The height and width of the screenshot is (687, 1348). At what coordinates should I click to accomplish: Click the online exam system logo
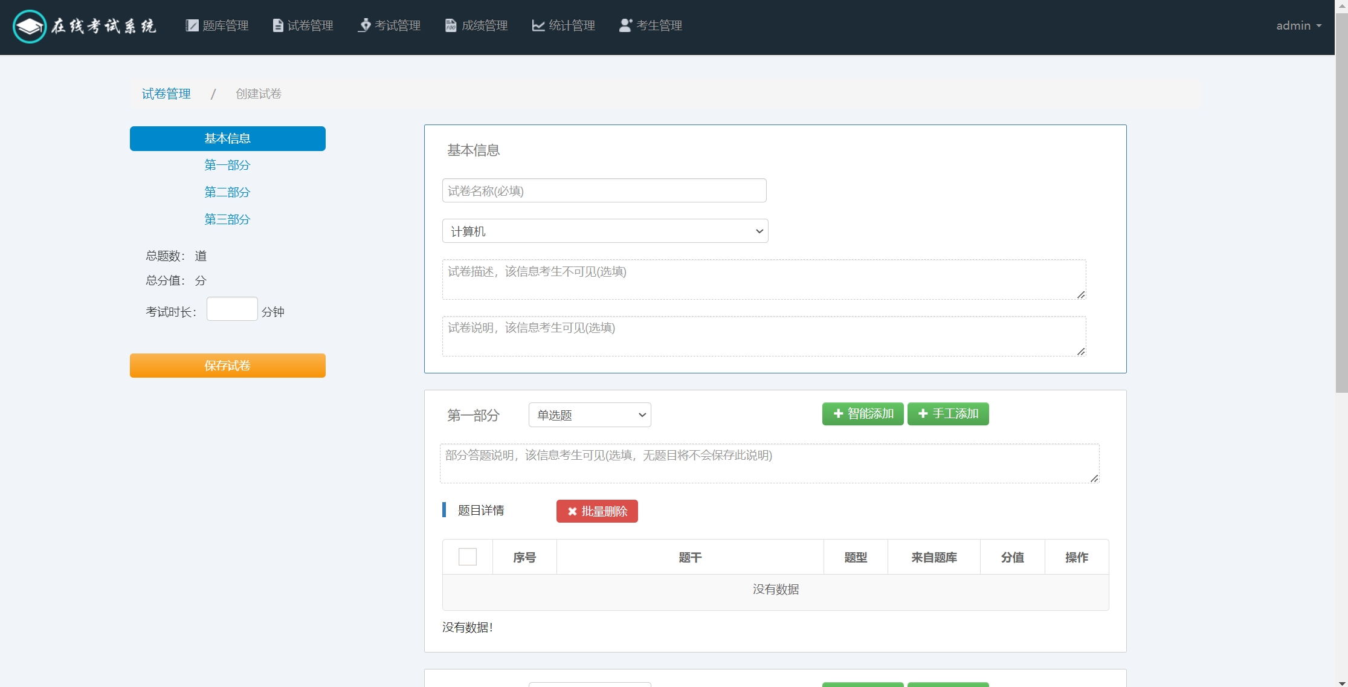pyautogui.click(x=85, y=26)
